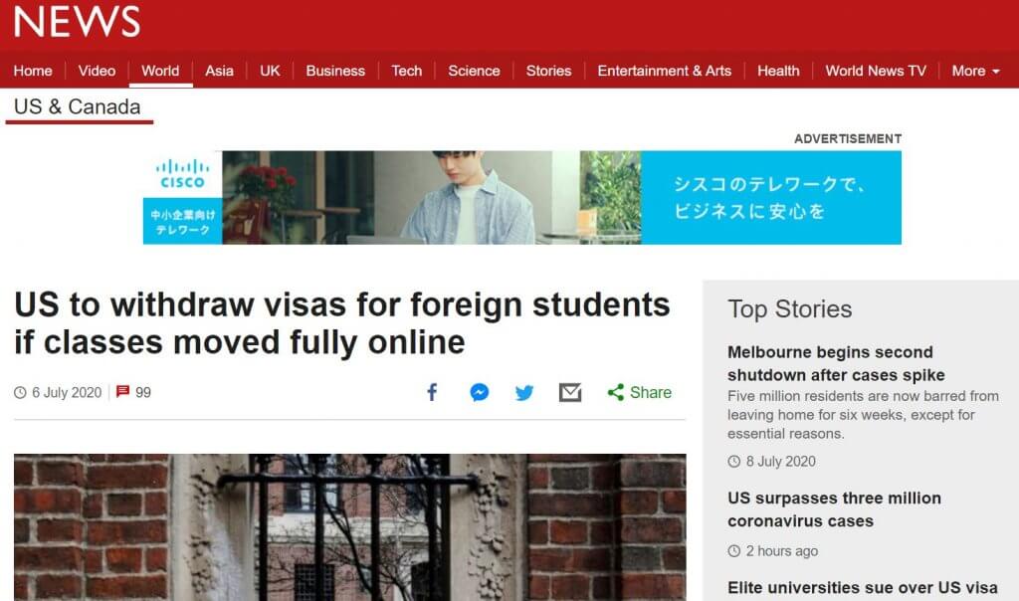Screen dimensions: 1019x601
Task: Switch to the Asia section
Action: tap(219, 71)
